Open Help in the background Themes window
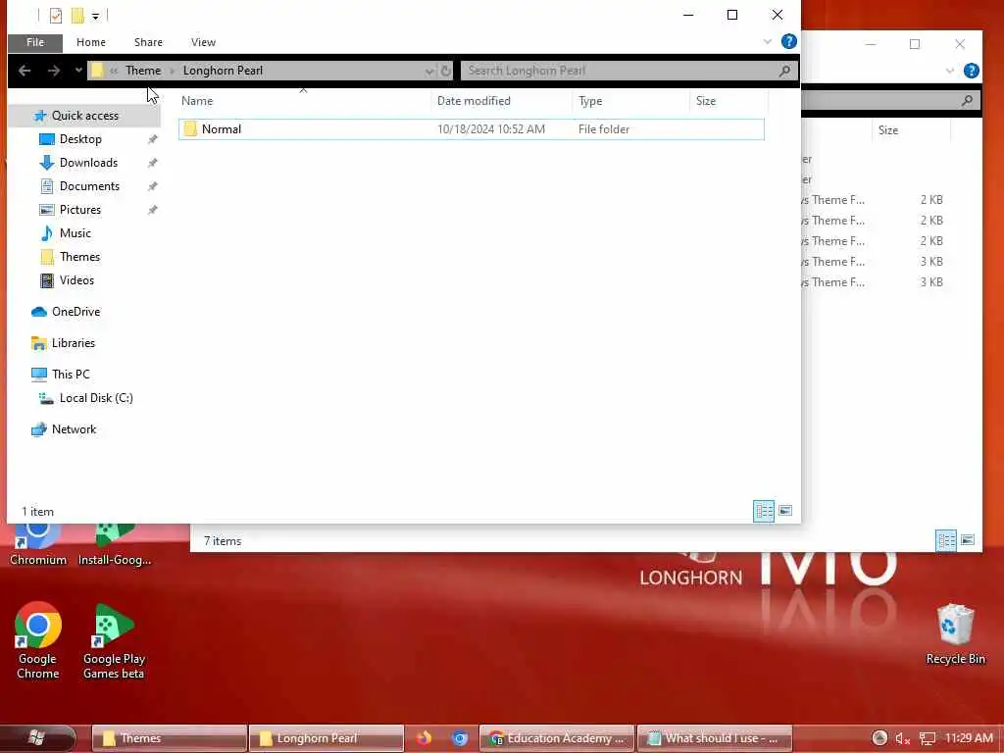1004x753 pixels. (971, 71)
